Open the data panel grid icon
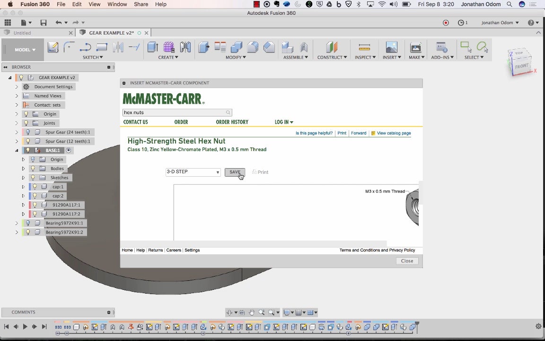Viewport: 545px width, 341px height. point(8,23)
